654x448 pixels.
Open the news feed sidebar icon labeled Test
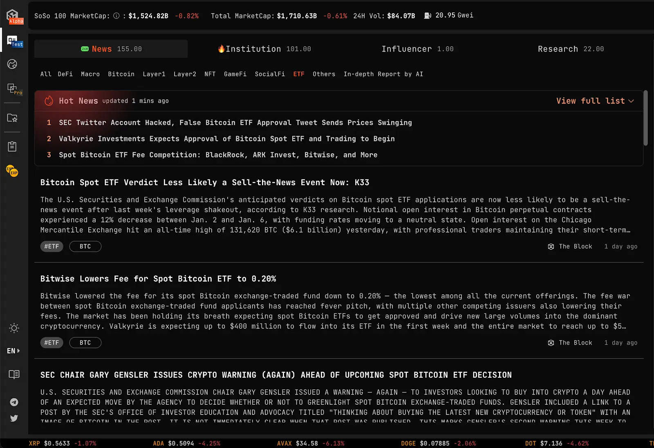pos(14,40)
